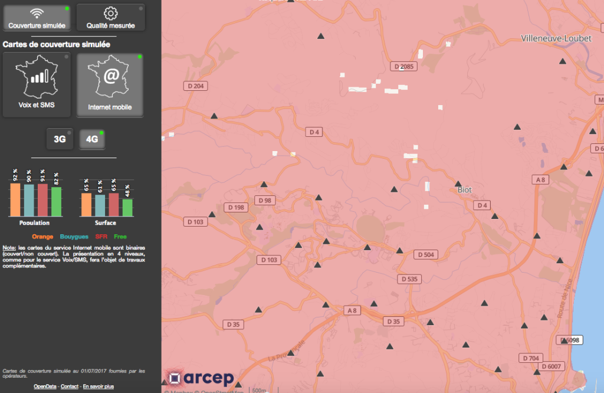
Task: Choose Bouygues in the operator legend
Action: click(74, 237)
